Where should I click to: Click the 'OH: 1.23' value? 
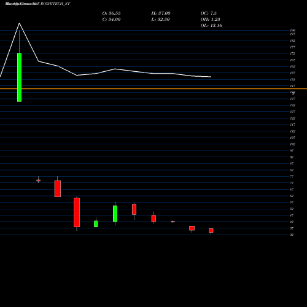(210, 20)
